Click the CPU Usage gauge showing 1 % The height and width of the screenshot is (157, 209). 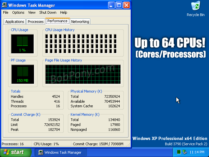(23, 44)
